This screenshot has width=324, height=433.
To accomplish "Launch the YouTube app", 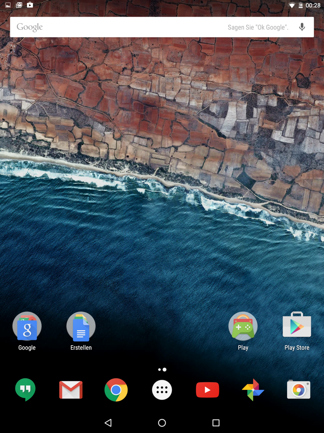I will pyautogui.click(x=207, y=390).
